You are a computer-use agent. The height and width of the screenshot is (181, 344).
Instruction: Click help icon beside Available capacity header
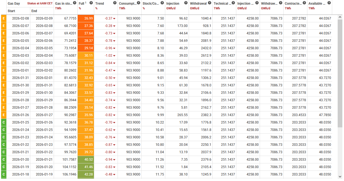[328, 3]
